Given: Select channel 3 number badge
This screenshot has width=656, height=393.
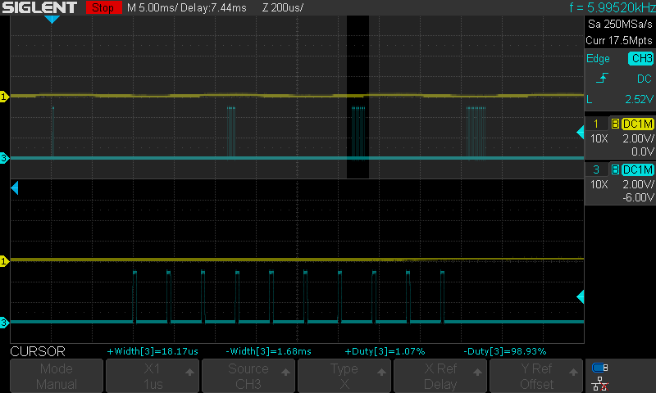Looking at the screenshot, I should (x=596, y=169).
